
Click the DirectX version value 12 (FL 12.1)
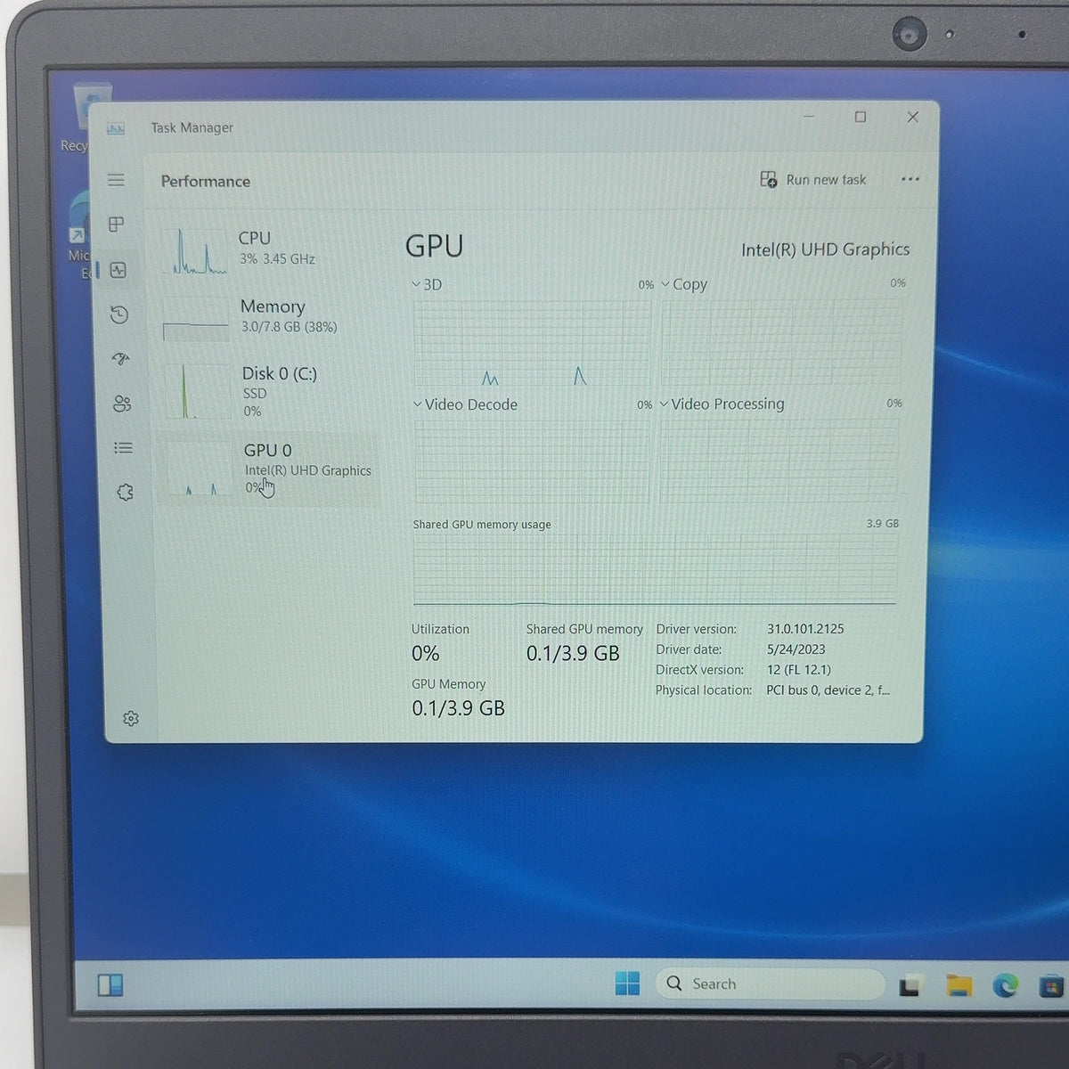(x=798, y=670)
